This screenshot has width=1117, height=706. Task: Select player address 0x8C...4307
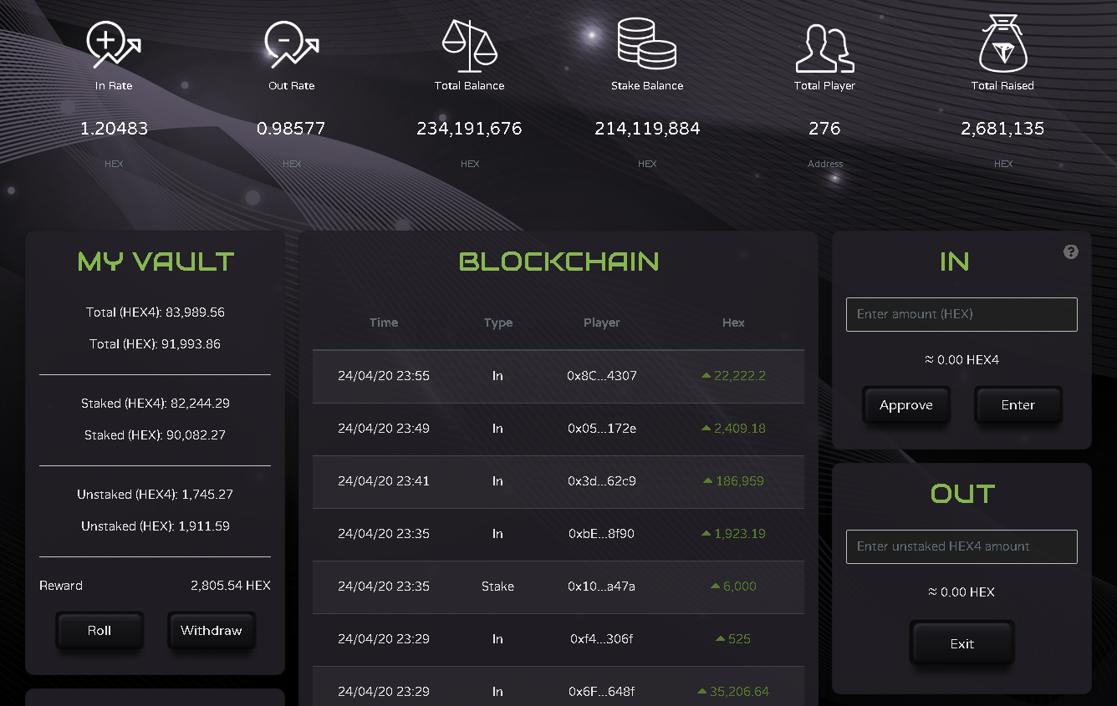pos(602,376)
